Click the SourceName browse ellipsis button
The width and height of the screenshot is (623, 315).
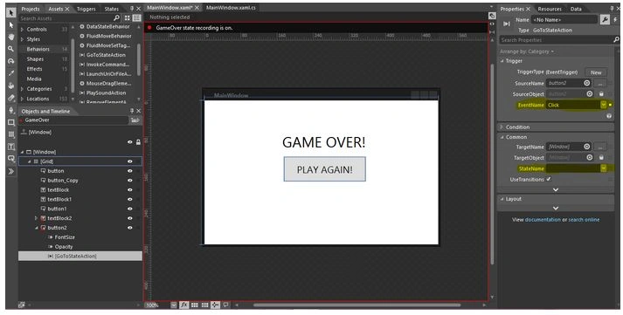click(x=600, y=83)
